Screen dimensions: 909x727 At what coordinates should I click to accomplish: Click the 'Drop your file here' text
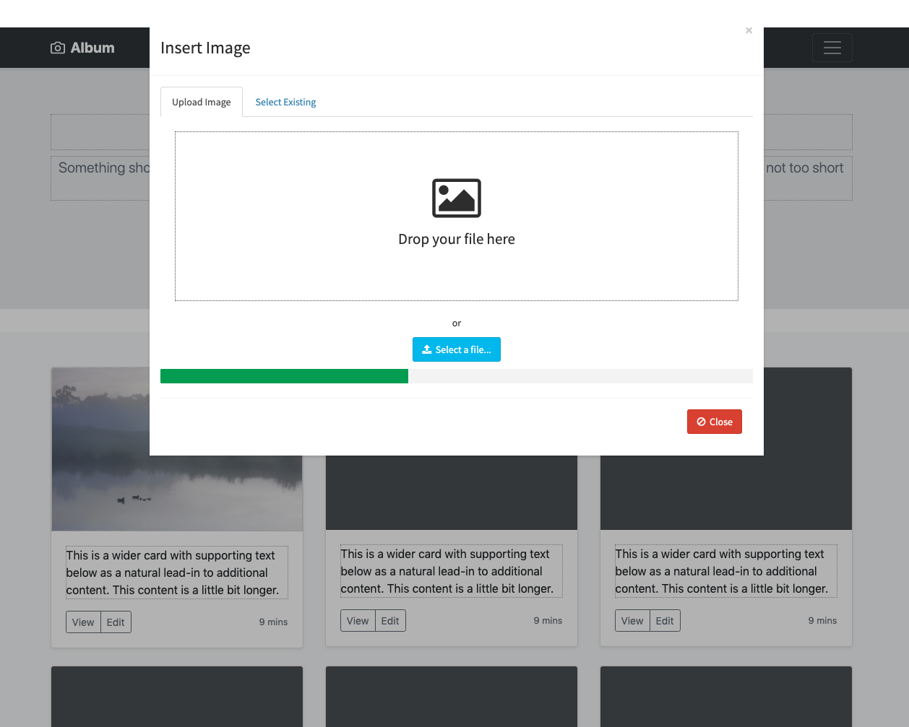click(457, 239)
